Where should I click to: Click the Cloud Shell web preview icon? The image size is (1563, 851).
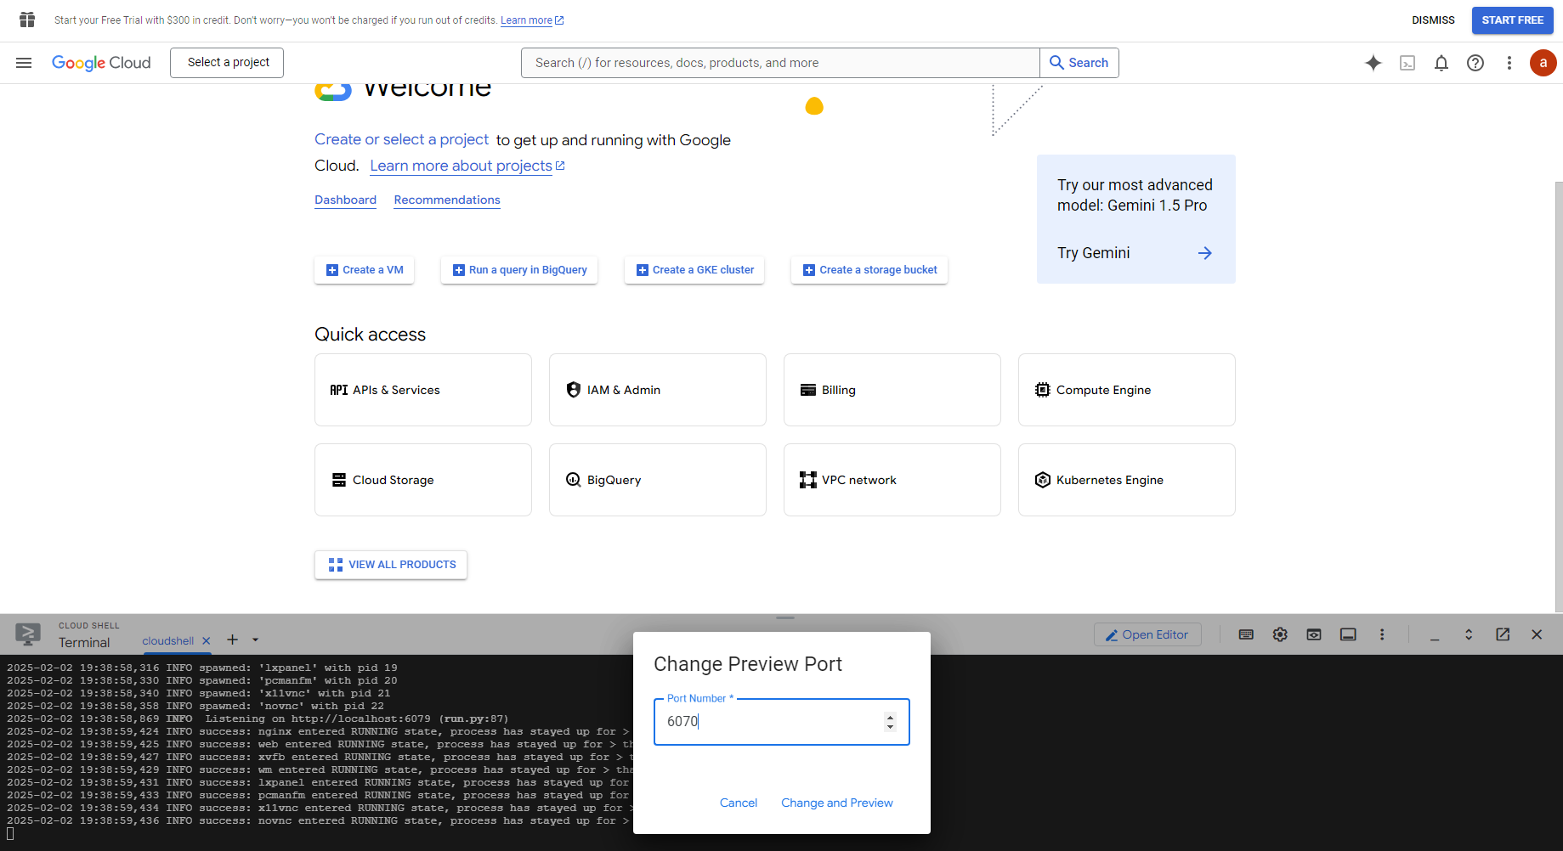pyautogui.click(x=1314, y=634)
